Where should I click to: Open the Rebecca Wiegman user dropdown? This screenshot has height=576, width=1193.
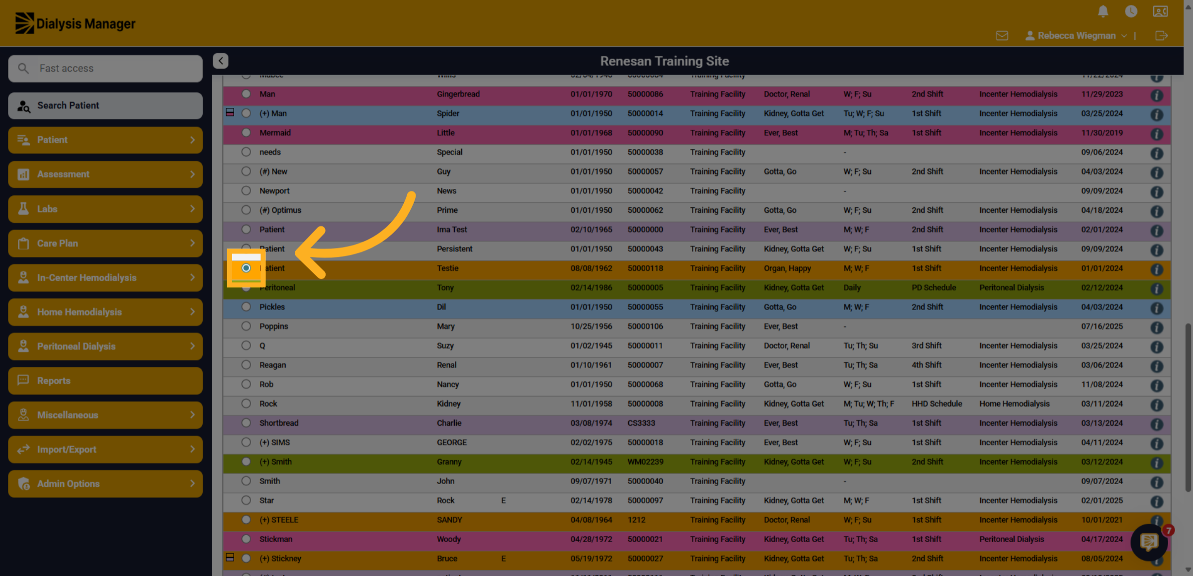[1077, 36]
